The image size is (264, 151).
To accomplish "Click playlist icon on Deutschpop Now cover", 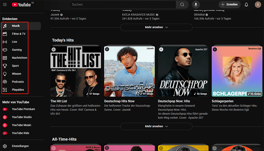I will [161, 49].
